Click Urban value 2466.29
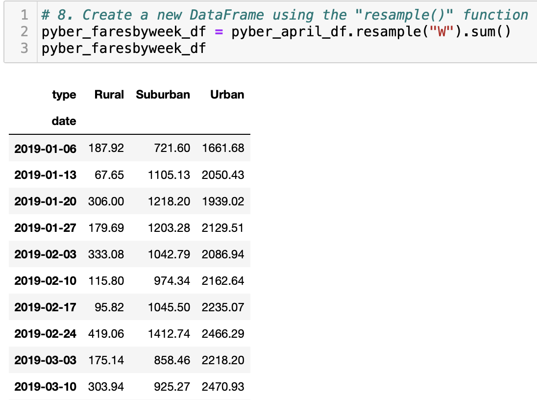 (x=223, y=333)
